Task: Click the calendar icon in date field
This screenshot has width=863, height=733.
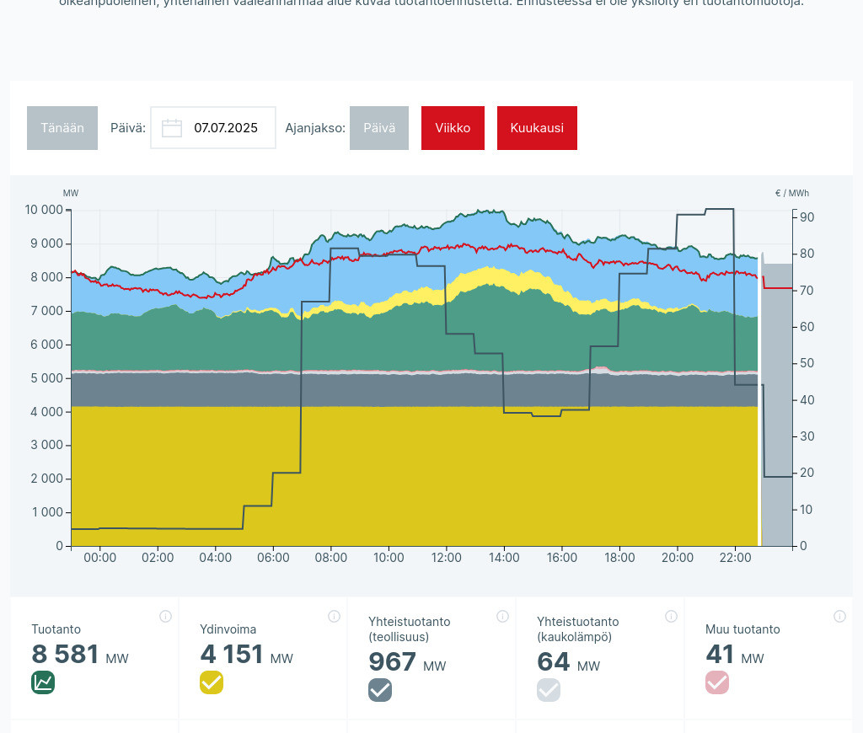Action: (172, 128)
